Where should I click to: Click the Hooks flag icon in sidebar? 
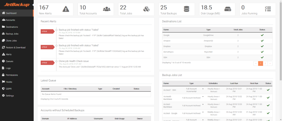pos(3,82)
